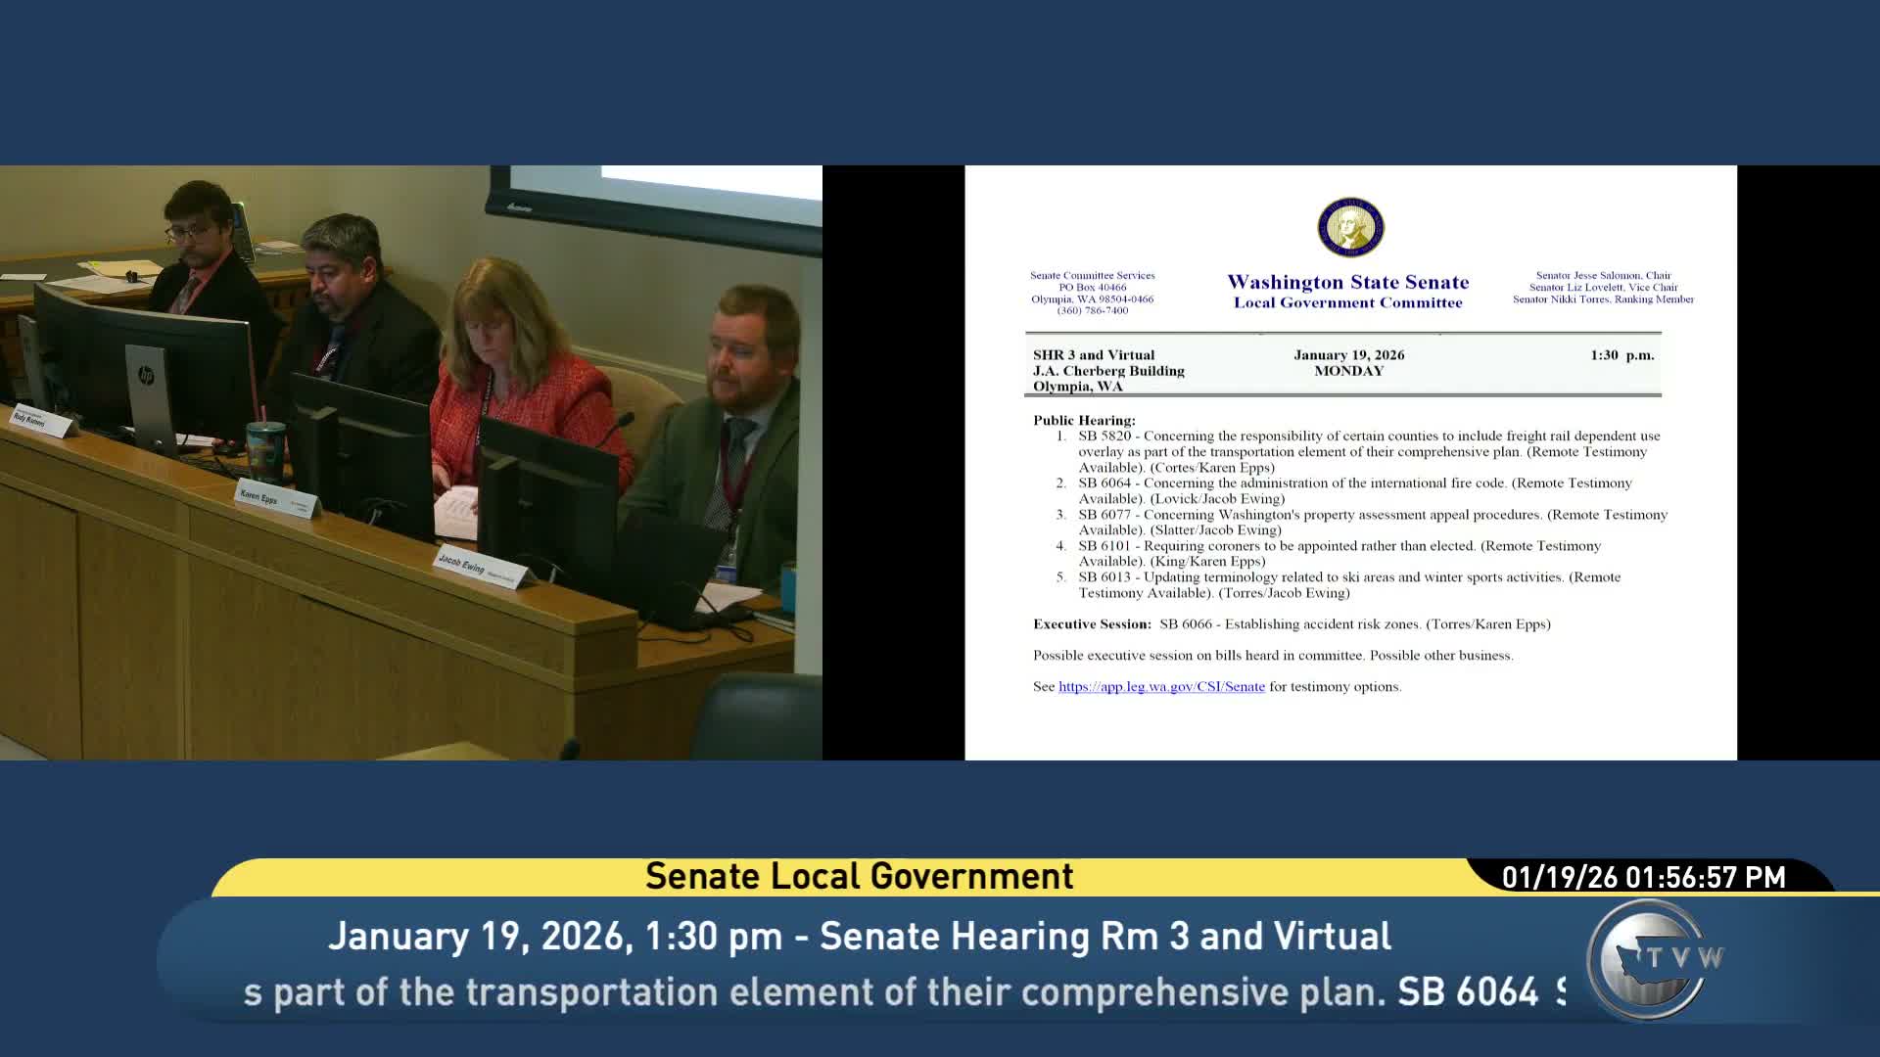Click Executive Session SB 6066 line
Screen dimensions: 1880x1057
[x=1292, y=624]
